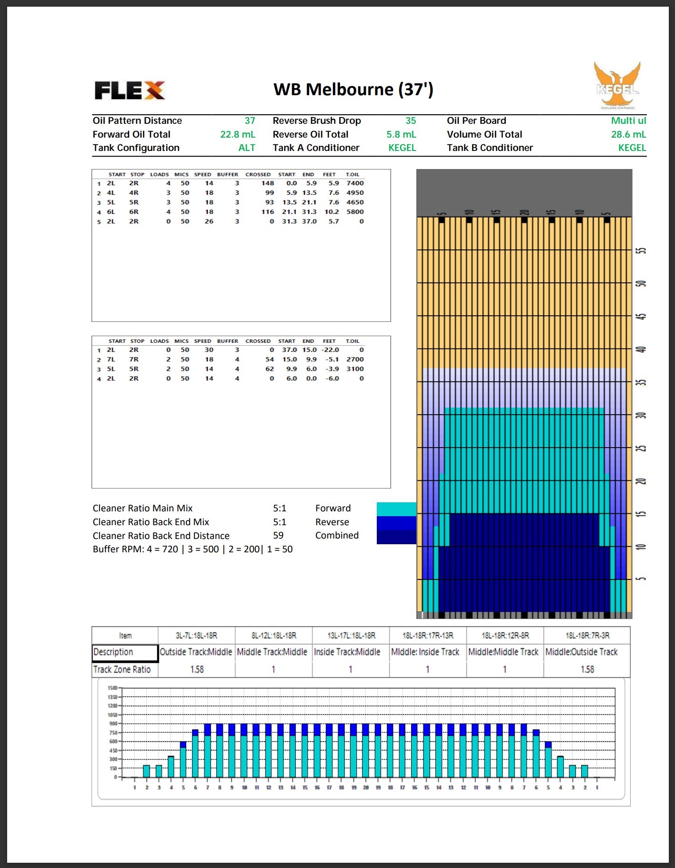Click the FLEX logo
Viewport: 675px width, 868px height.
130,90
